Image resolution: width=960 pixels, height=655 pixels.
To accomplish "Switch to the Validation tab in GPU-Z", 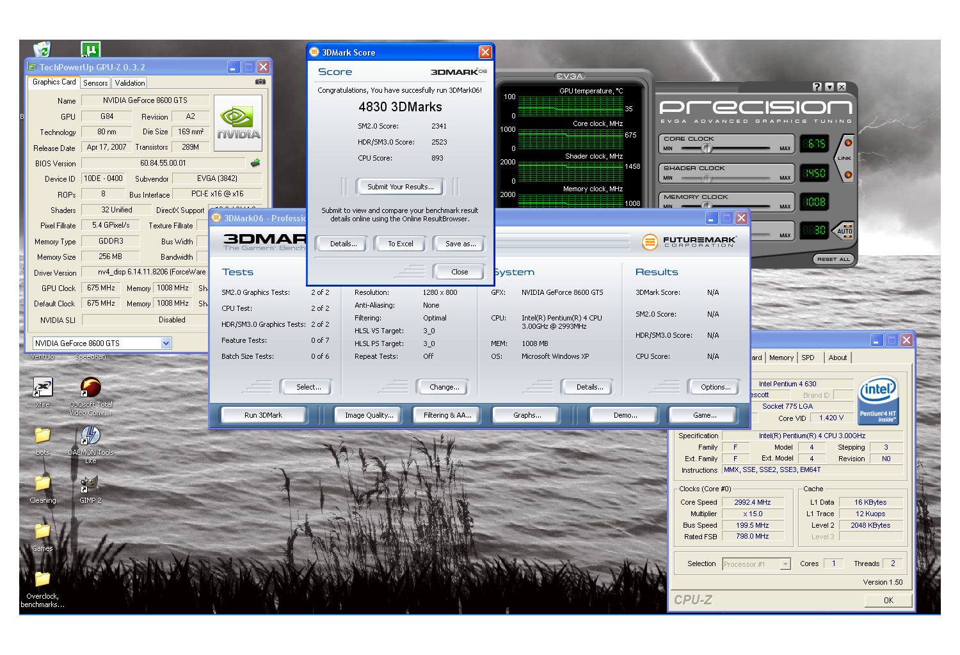I will (x=130, y=83).
